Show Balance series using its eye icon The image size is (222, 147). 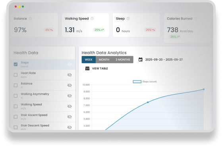[x=69, y=85]
